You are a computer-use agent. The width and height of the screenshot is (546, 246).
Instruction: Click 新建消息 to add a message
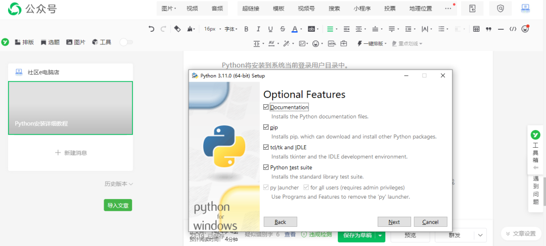pyautogui.click(x=71, y=153)
